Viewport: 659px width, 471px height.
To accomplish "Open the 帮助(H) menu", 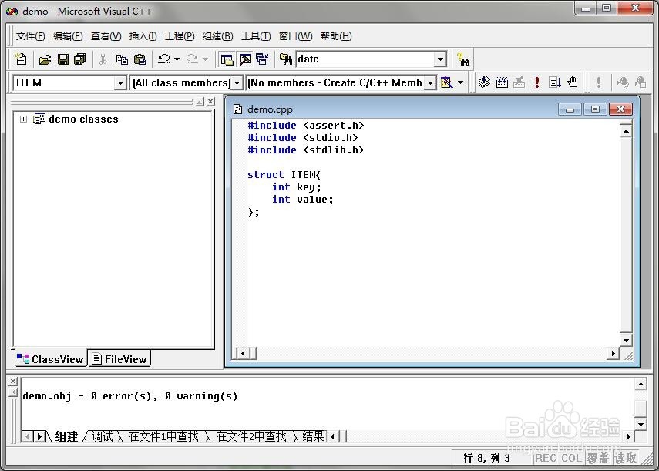I will click(336, 36).
